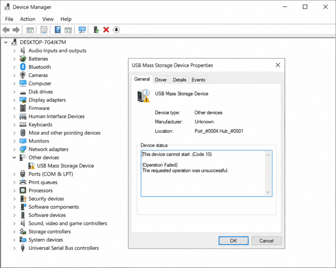Click the Forward arrow toolbar icon
This screenshot has height=268, width=336.
tap(16, 30)
